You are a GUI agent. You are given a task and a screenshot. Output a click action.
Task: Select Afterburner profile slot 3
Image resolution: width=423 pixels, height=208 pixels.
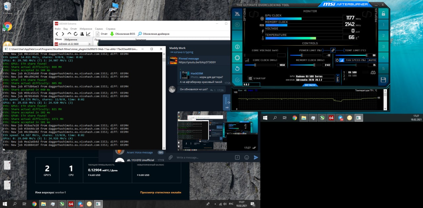[x=383, y=47]
